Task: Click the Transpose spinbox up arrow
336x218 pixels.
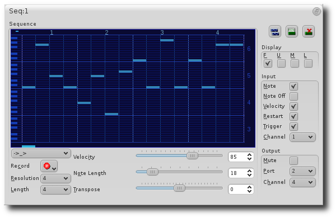Action: tap(249, 187)
